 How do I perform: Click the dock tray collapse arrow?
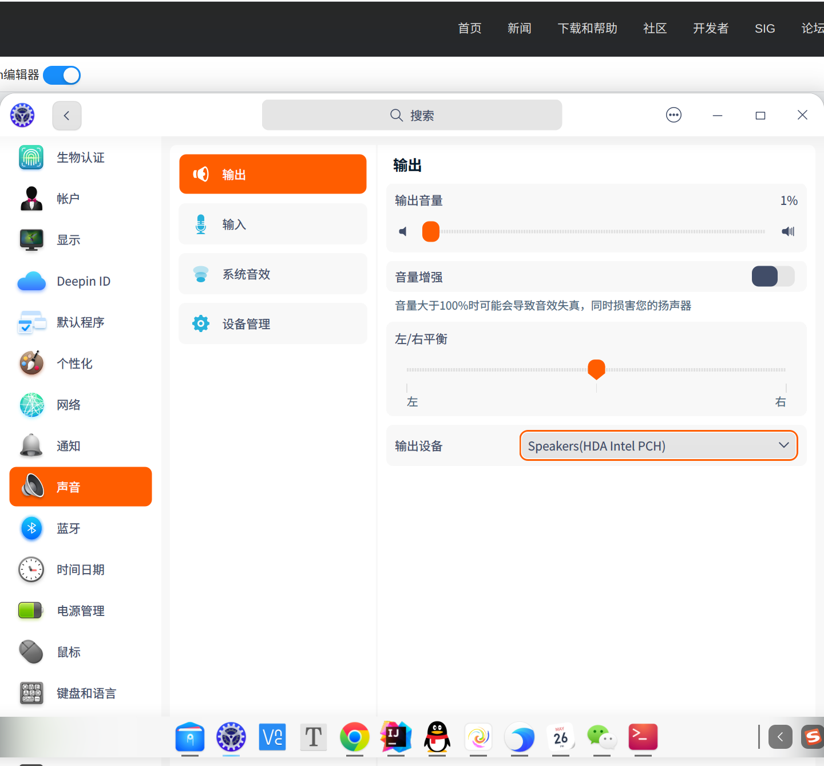tap(781, 737)
